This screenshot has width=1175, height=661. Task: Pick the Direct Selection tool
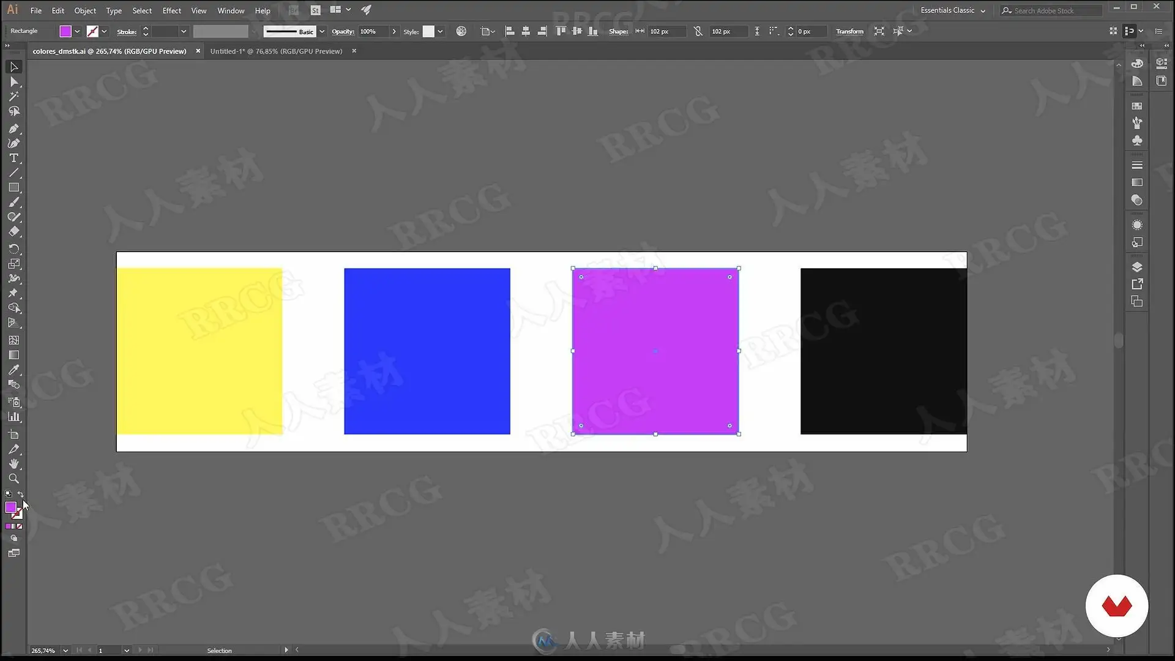pyautogui.click(x=13, y=81)
